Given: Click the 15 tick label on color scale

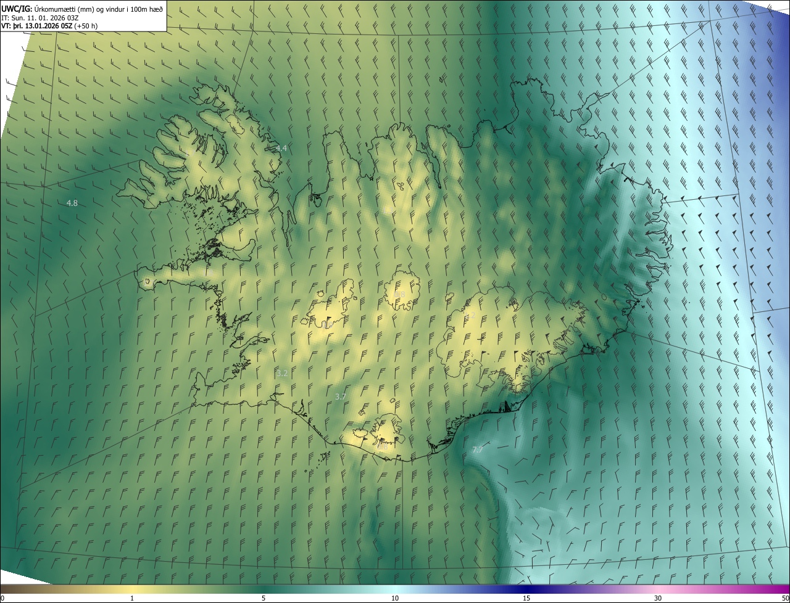Looking at the screenshot, I should 526,599.
